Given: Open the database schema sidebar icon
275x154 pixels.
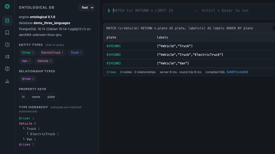Looking at the screenshot, I should pyautogui.click(x=7, y=21).
